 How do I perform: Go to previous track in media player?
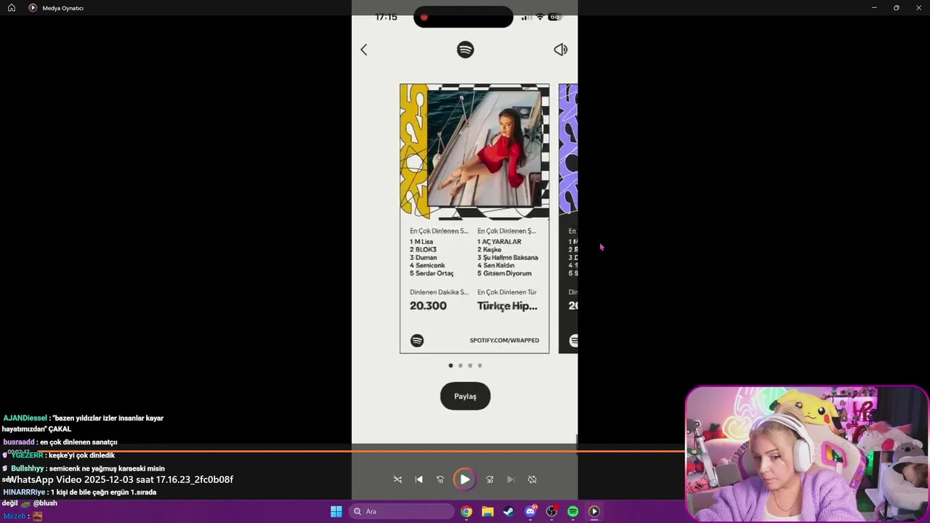coord(418,479)
